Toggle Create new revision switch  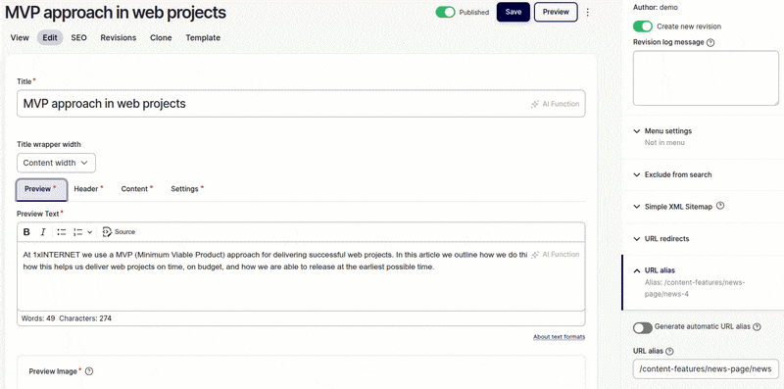point(643,26)
